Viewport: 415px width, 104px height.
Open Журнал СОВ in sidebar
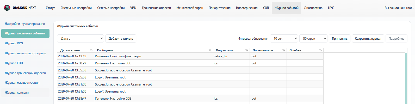click(25, 63)
